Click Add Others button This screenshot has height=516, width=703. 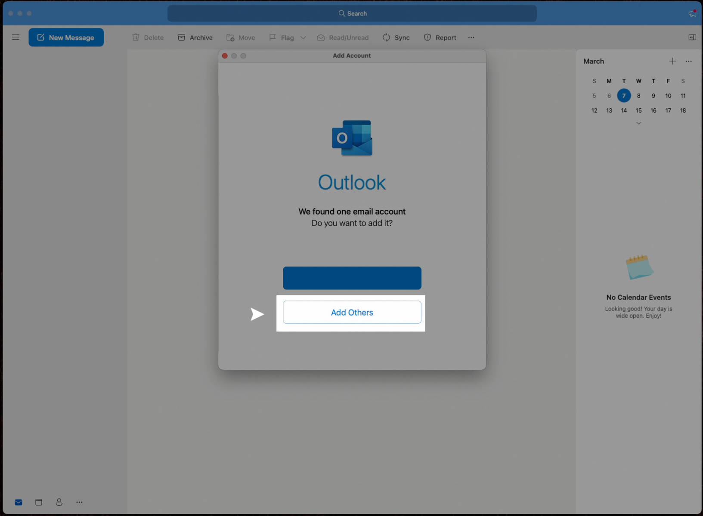tap(352, 312)
